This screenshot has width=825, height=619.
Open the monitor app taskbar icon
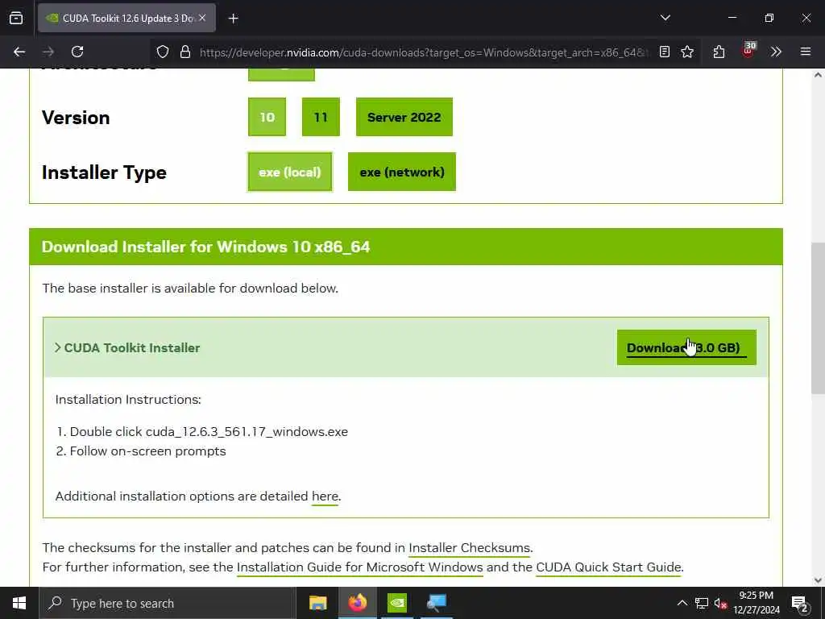pos(436,603)
